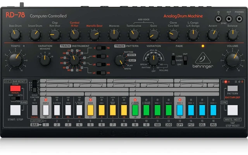Viewport: 248px width, 155px height.
Task: Hit the gray Pattern Rhythm Grp button
Action: pos(232,88)
